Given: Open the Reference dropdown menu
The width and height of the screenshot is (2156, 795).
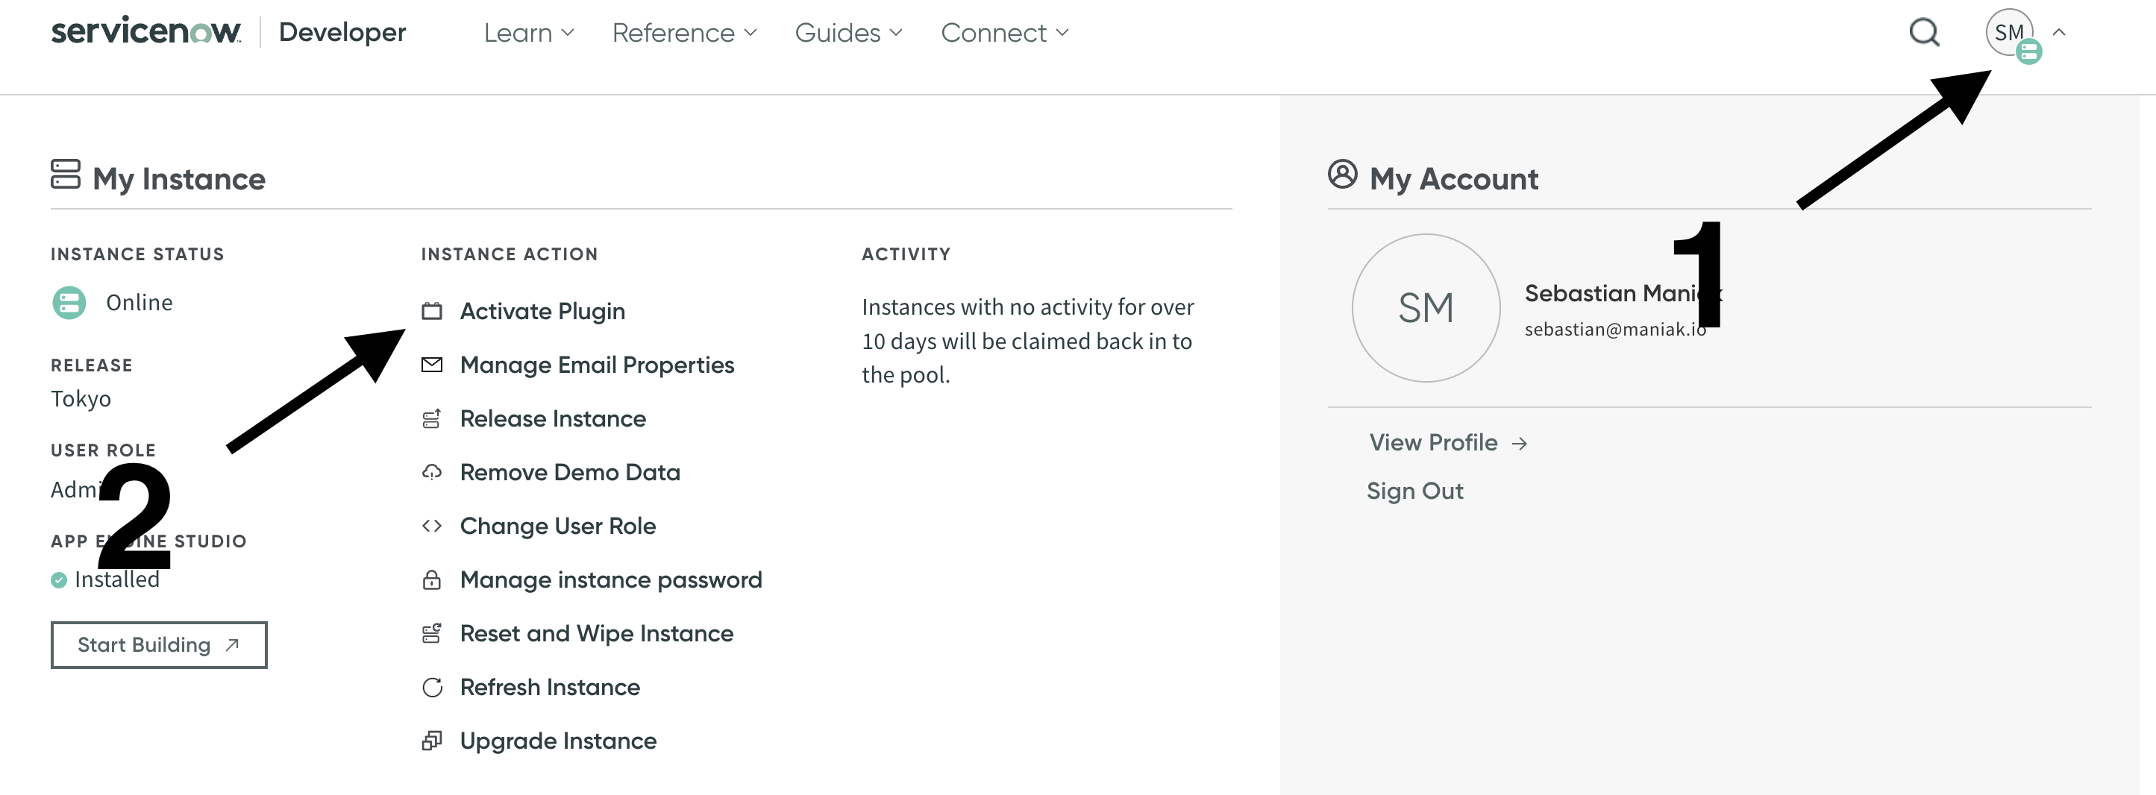Looking at the screenshot, I should point(683,33).
